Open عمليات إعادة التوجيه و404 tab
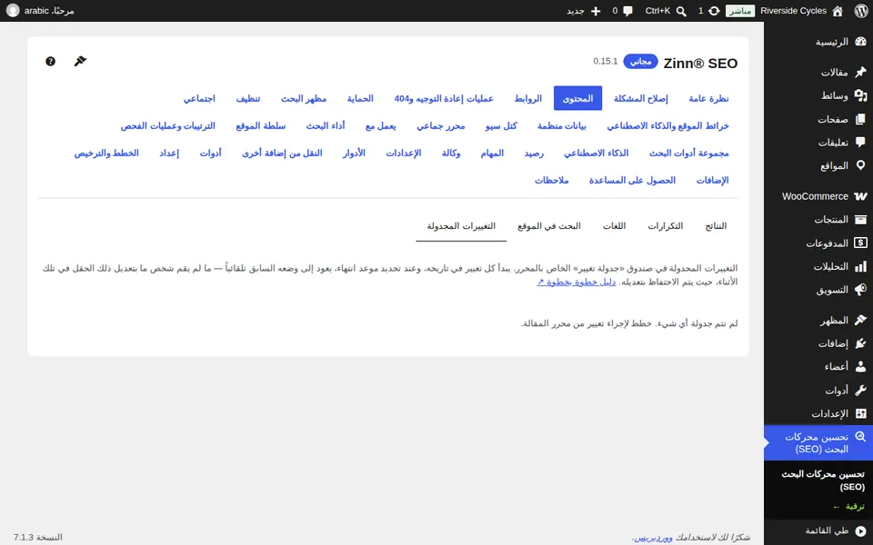The image size is (873, 545). coord(444,98)
